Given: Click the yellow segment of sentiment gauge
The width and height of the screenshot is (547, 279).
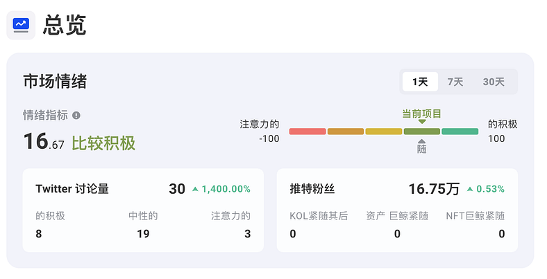Looking at the screenshot, I should (x=384, y=132).
